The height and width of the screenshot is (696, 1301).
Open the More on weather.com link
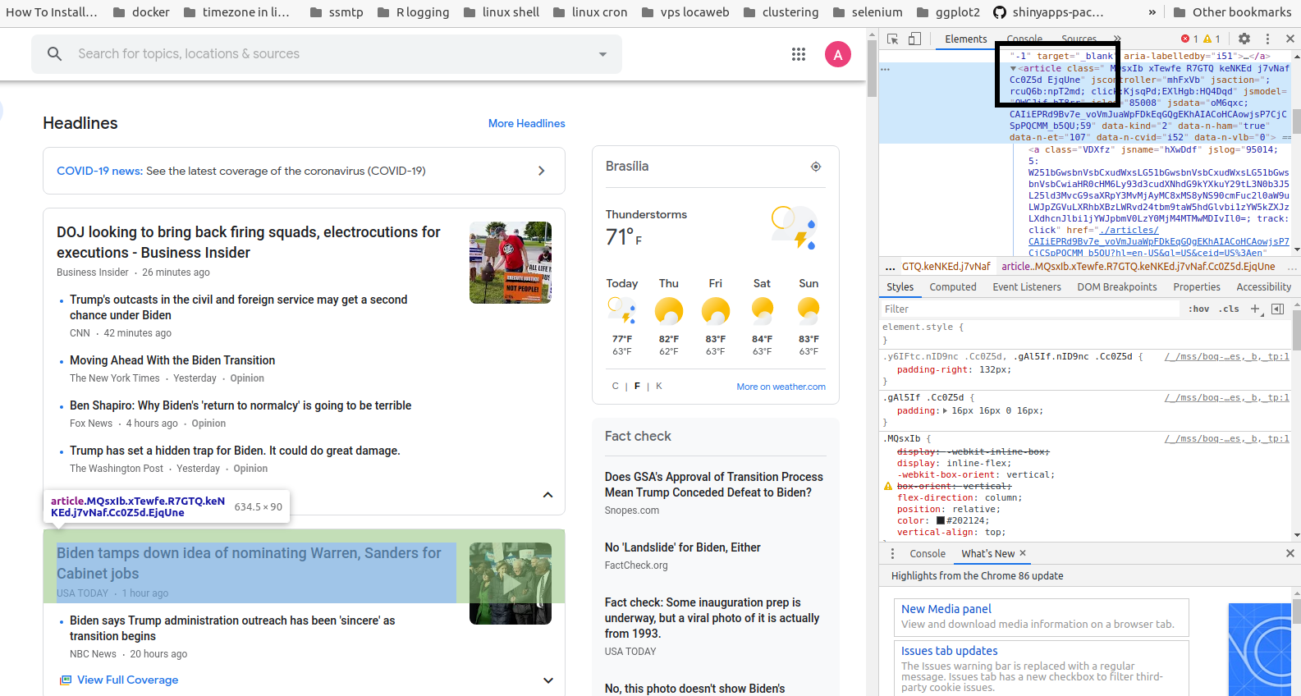(x=781, y=387)
